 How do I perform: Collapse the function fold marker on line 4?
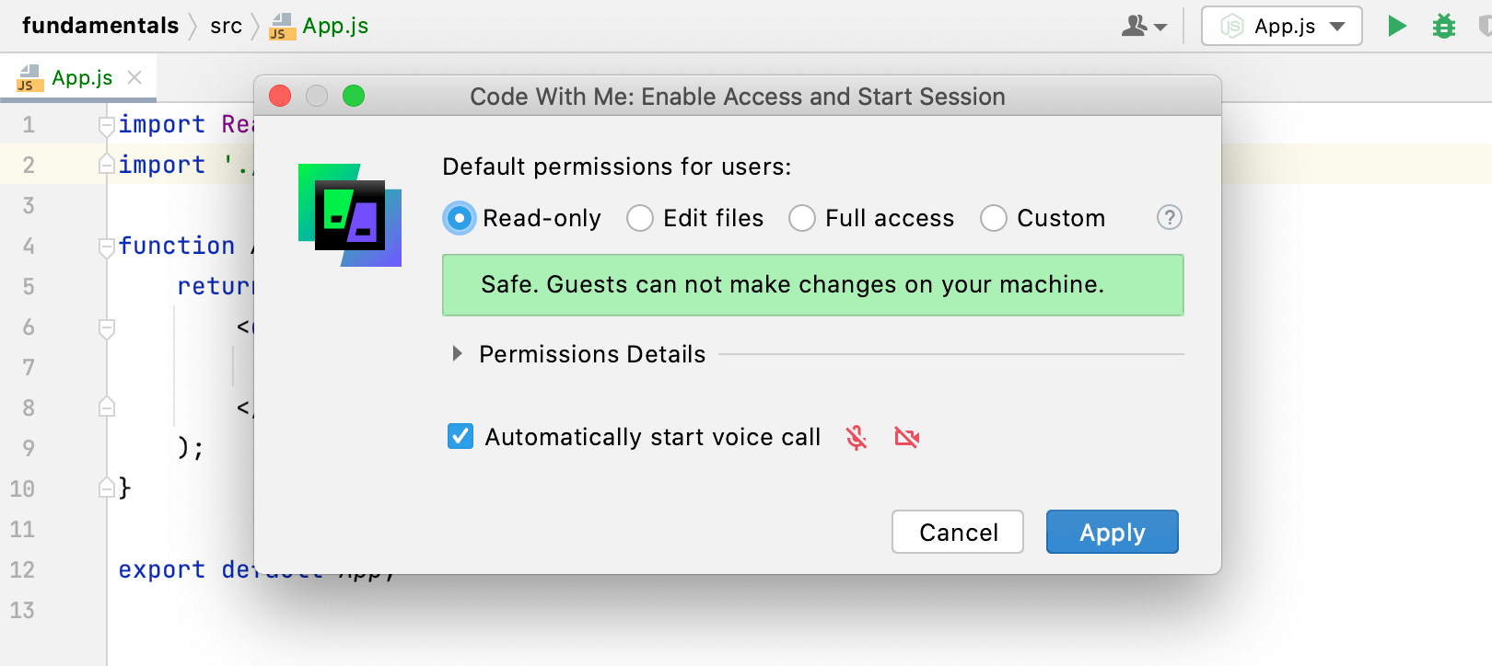click(x=107, y=247)
